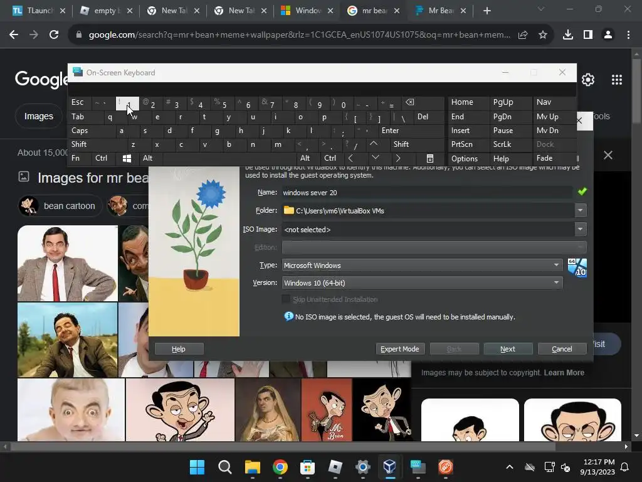
Task: Open Settings gear on taskbar
Action: (363, 467)
